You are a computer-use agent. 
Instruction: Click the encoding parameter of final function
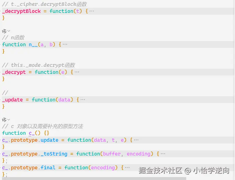tap(103, 168)
